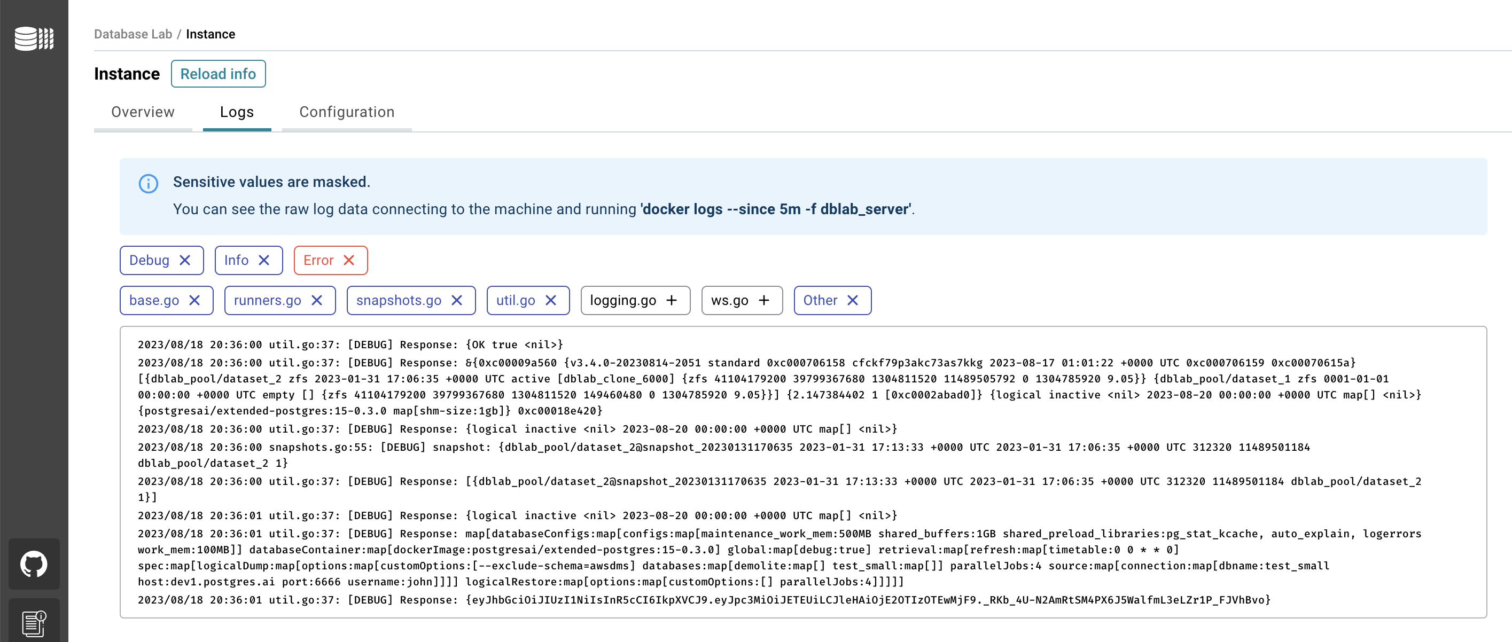The width and height of the screenshot is (1512, 642).
Task: Remove Other filter via its X icon
Action: click(853, 301)
